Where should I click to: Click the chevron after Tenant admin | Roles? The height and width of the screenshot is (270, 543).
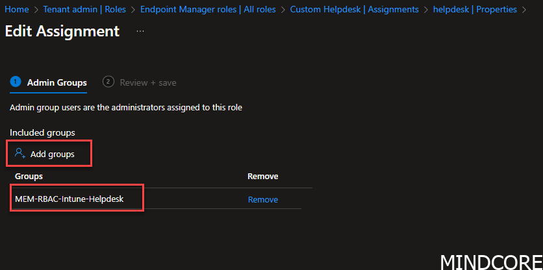point(133,10)
